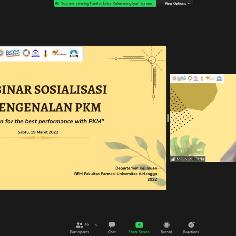Click ASIIN logo on the main slide

(x=73, y=53)
